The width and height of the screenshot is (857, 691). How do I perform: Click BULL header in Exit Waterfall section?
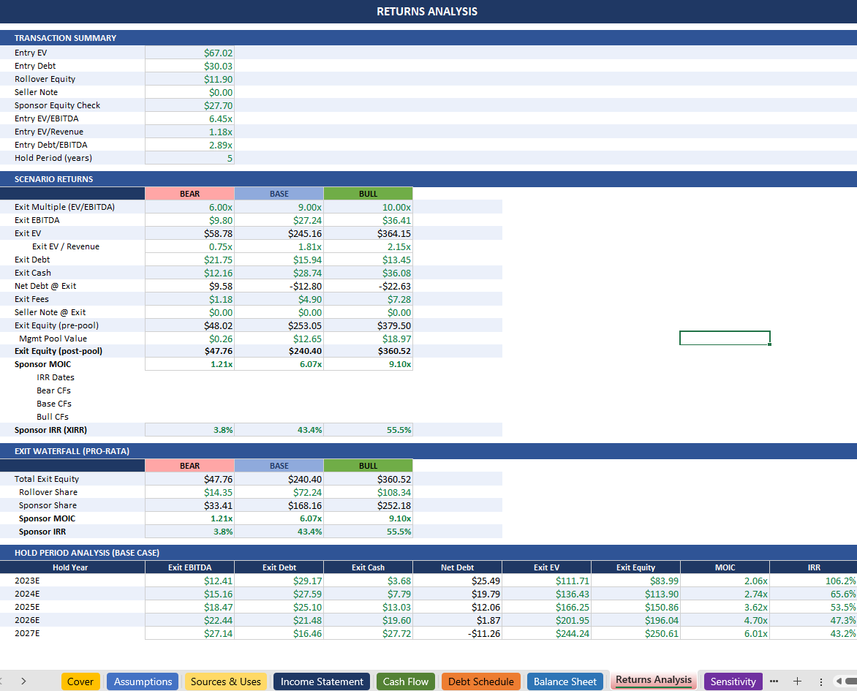tap(368, 466)
